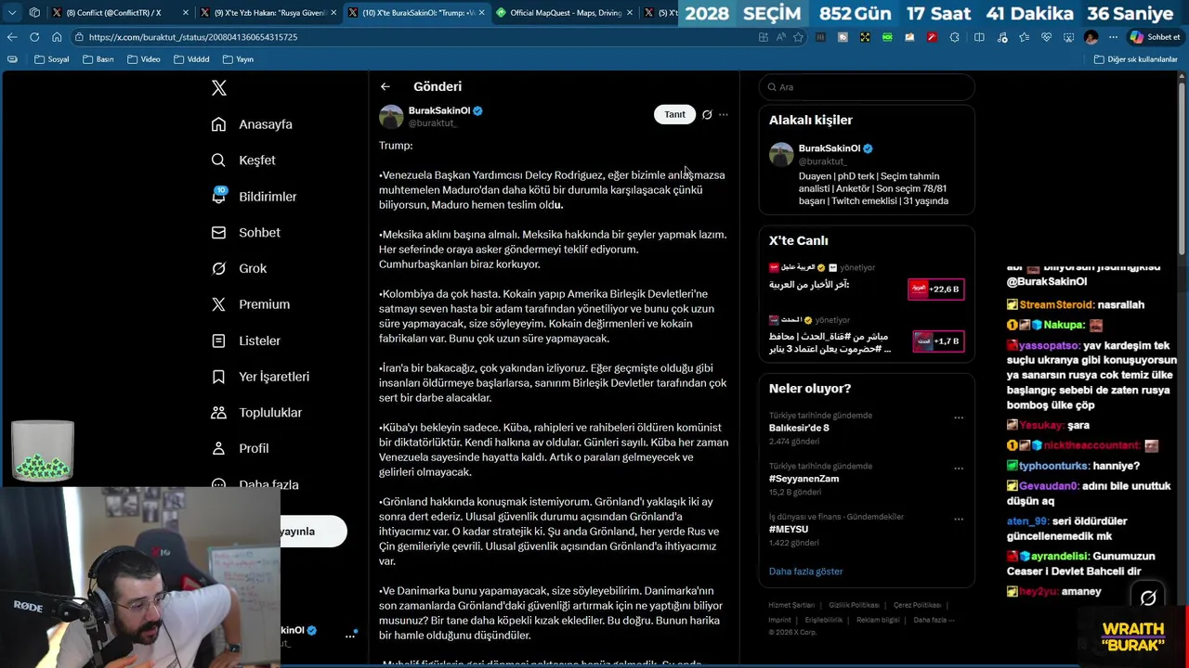Open more options for #SeyyanenZam trend
1189x668 pixels.
click(x=959, y=469)
